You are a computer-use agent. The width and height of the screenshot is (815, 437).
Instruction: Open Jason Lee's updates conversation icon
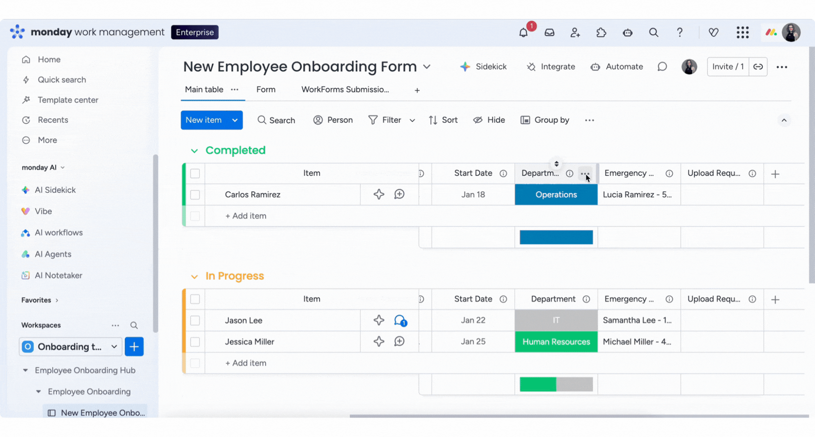400,320
